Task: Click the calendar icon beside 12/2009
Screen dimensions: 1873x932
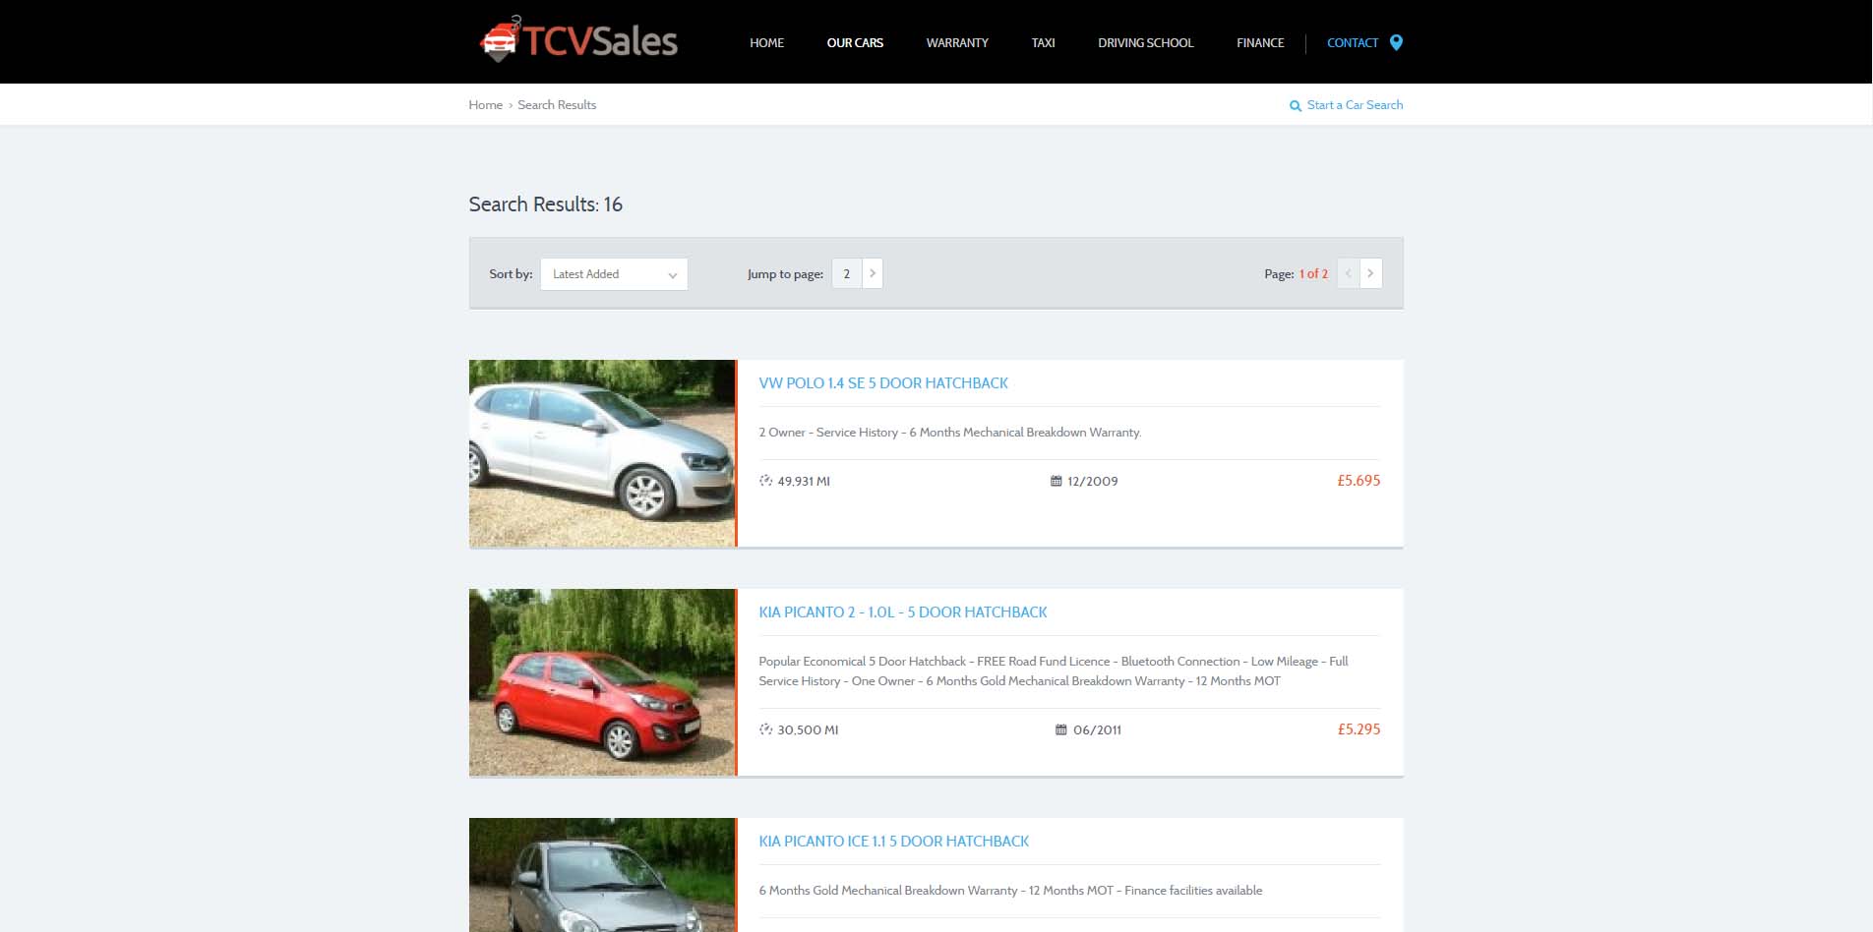Action: pos(1056,481)
